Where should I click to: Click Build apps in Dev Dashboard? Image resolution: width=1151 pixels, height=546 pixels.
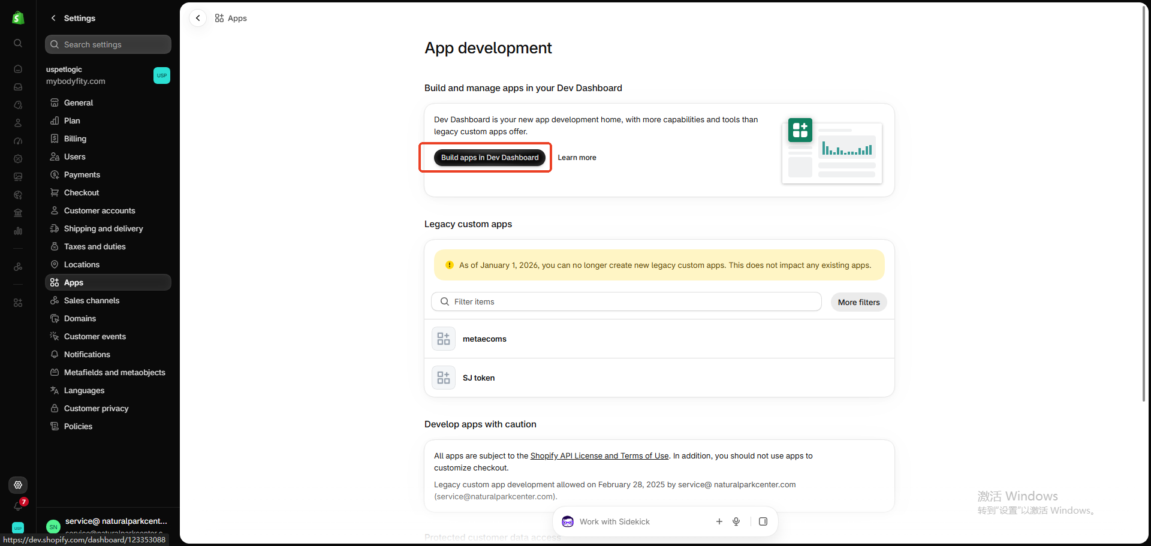pos(490,158)
